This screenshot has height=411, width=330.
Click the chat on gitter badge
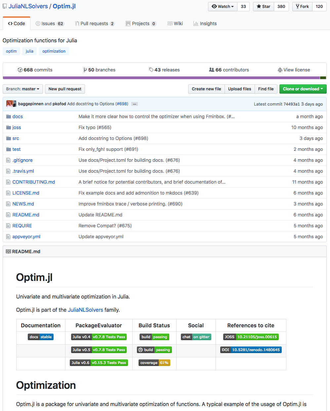point(196,337)
